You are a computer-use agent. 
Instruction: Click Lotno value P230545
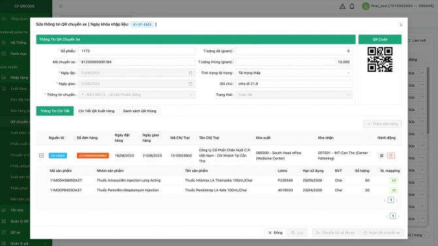[x=285, y=181]
